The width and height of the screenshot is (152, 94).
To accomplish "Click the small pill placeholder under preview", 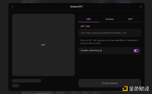I will [x=16, y=85].
